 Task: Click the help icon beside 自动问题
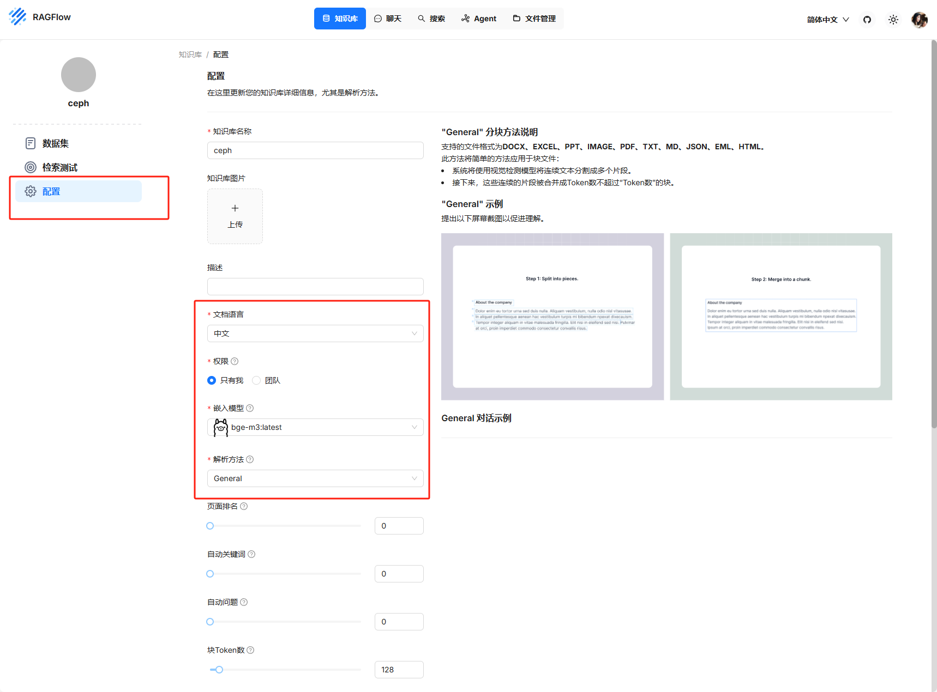[x=244, y=602]
